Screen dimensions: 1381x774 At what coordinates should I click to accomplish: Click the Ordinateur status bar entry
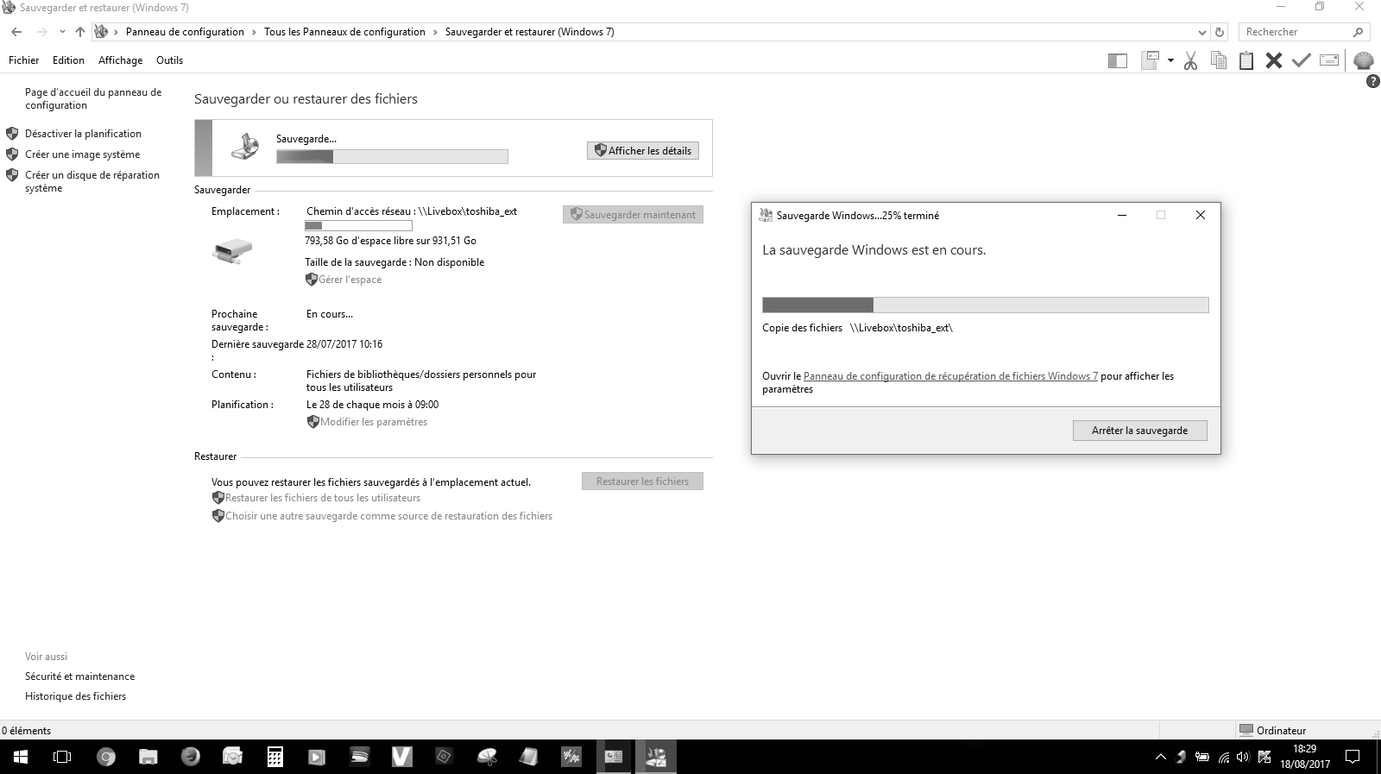(1273, 730)
